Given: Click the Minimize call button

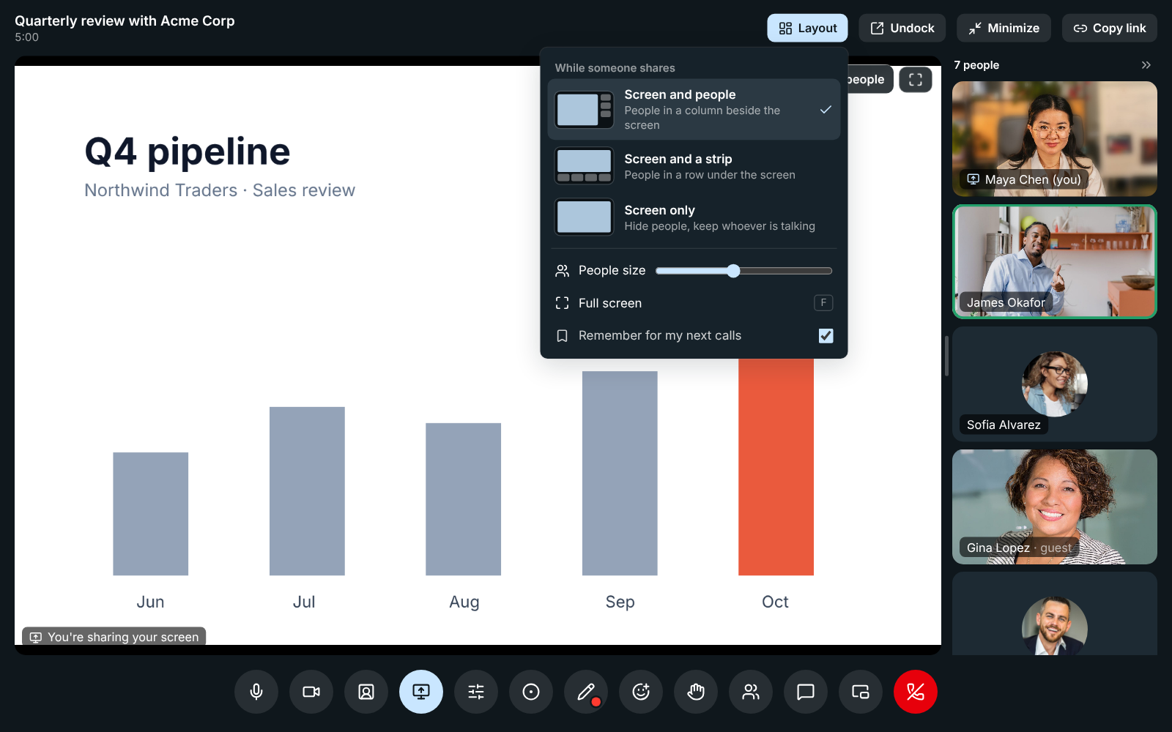Looking at the screenshot, I should [x=1004, y=28].
